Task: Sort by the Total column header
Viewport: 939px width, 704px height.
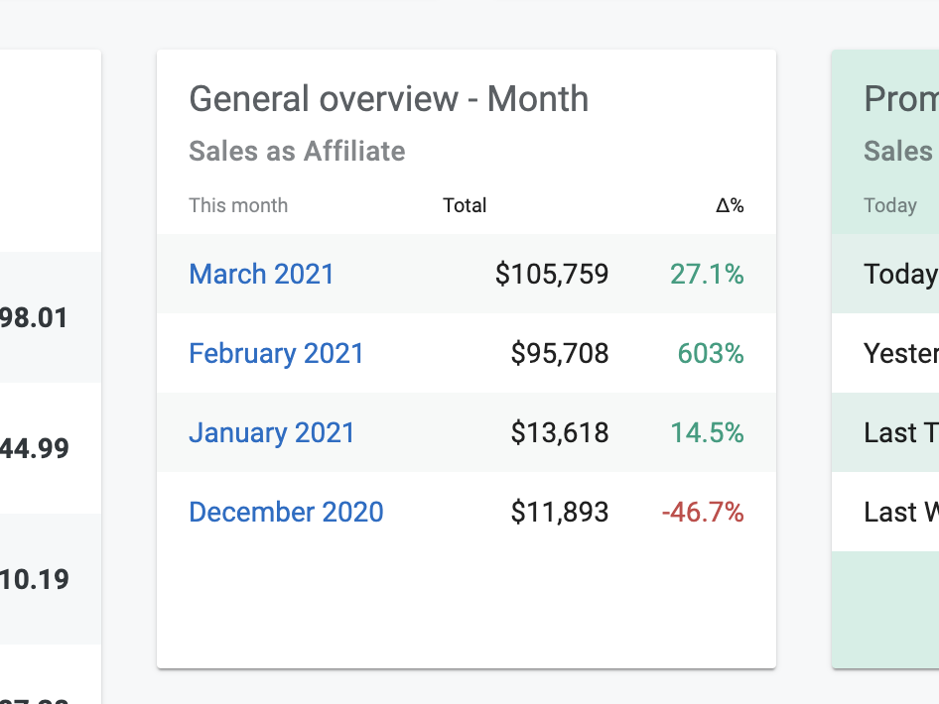Action: (465, 205)
